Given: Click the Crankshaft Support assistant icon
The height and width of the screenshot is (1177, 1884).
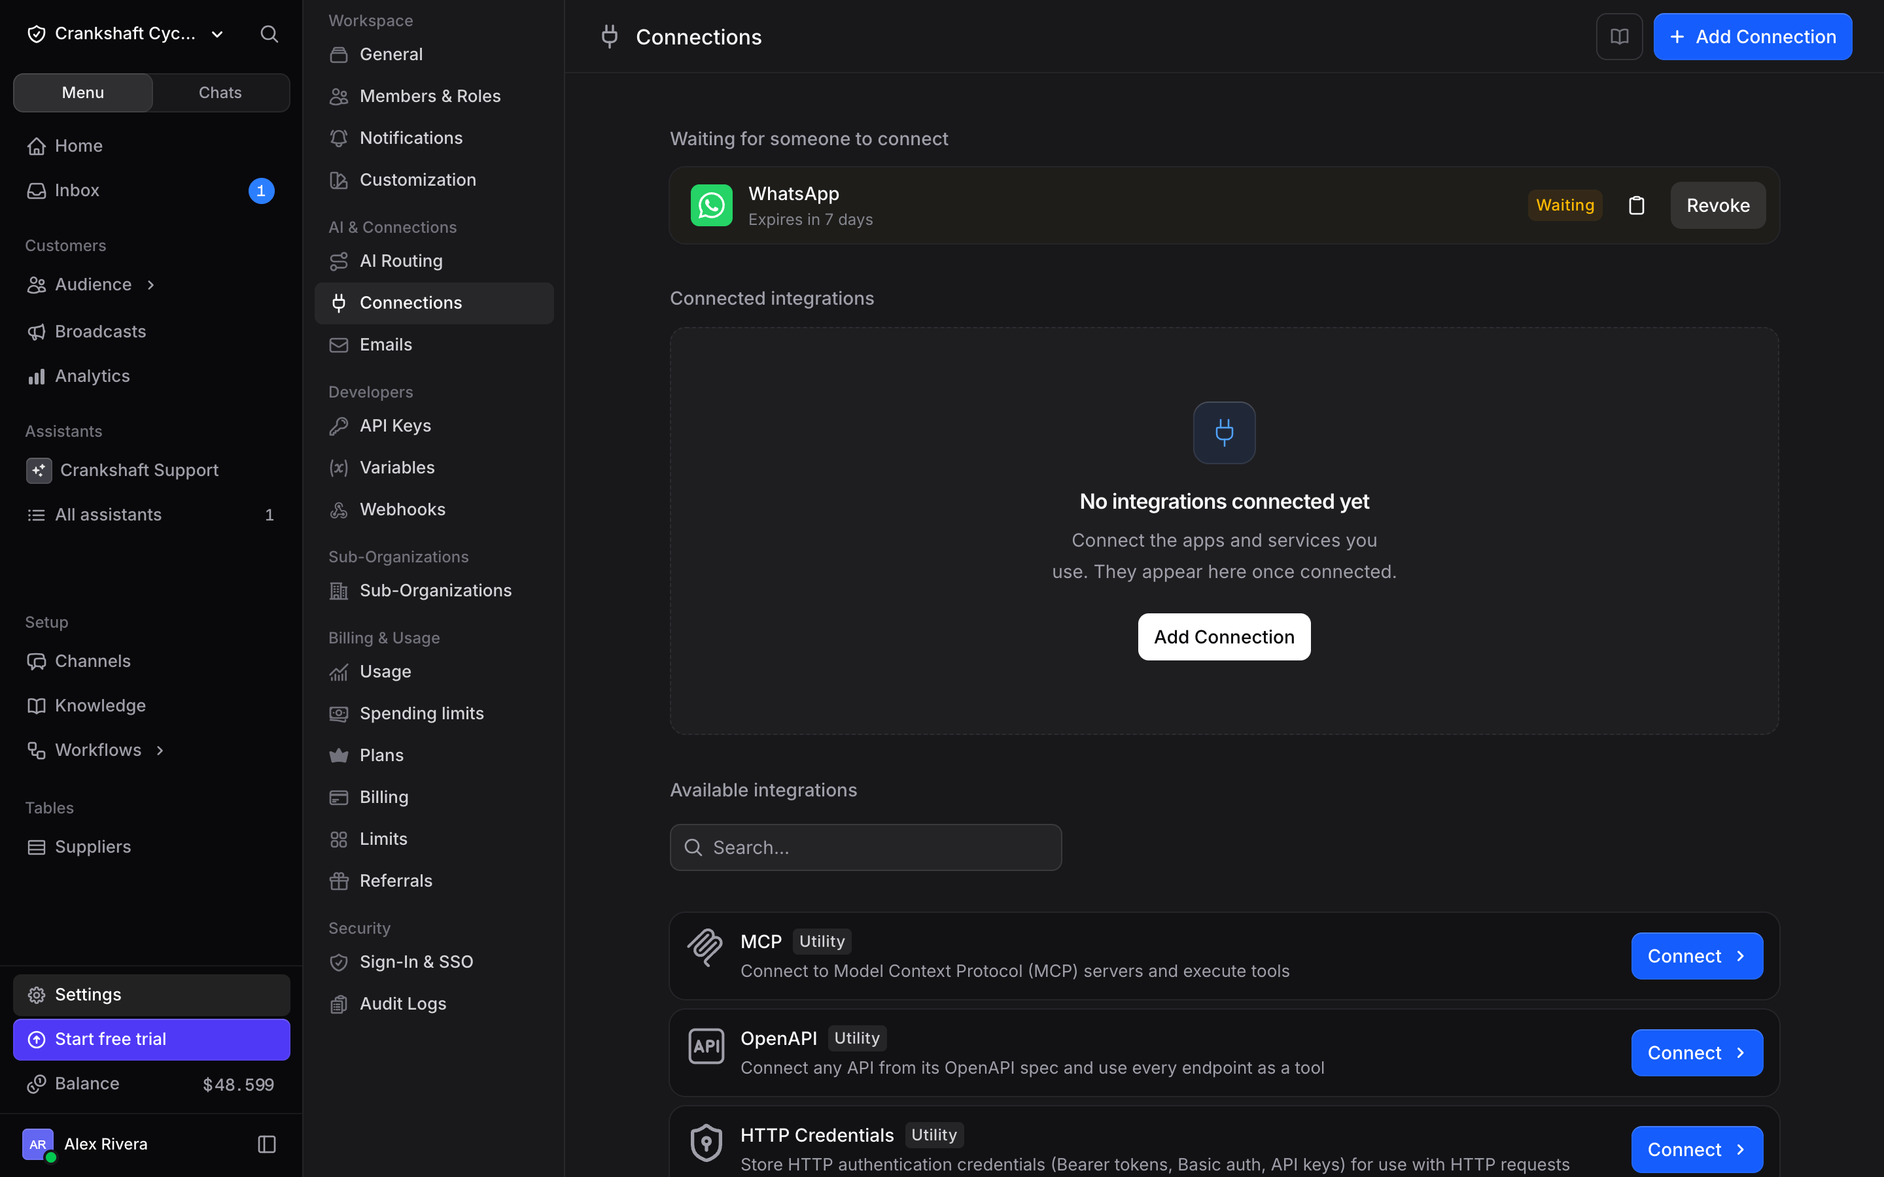Looking at the screenshot, I should point(39,470).
